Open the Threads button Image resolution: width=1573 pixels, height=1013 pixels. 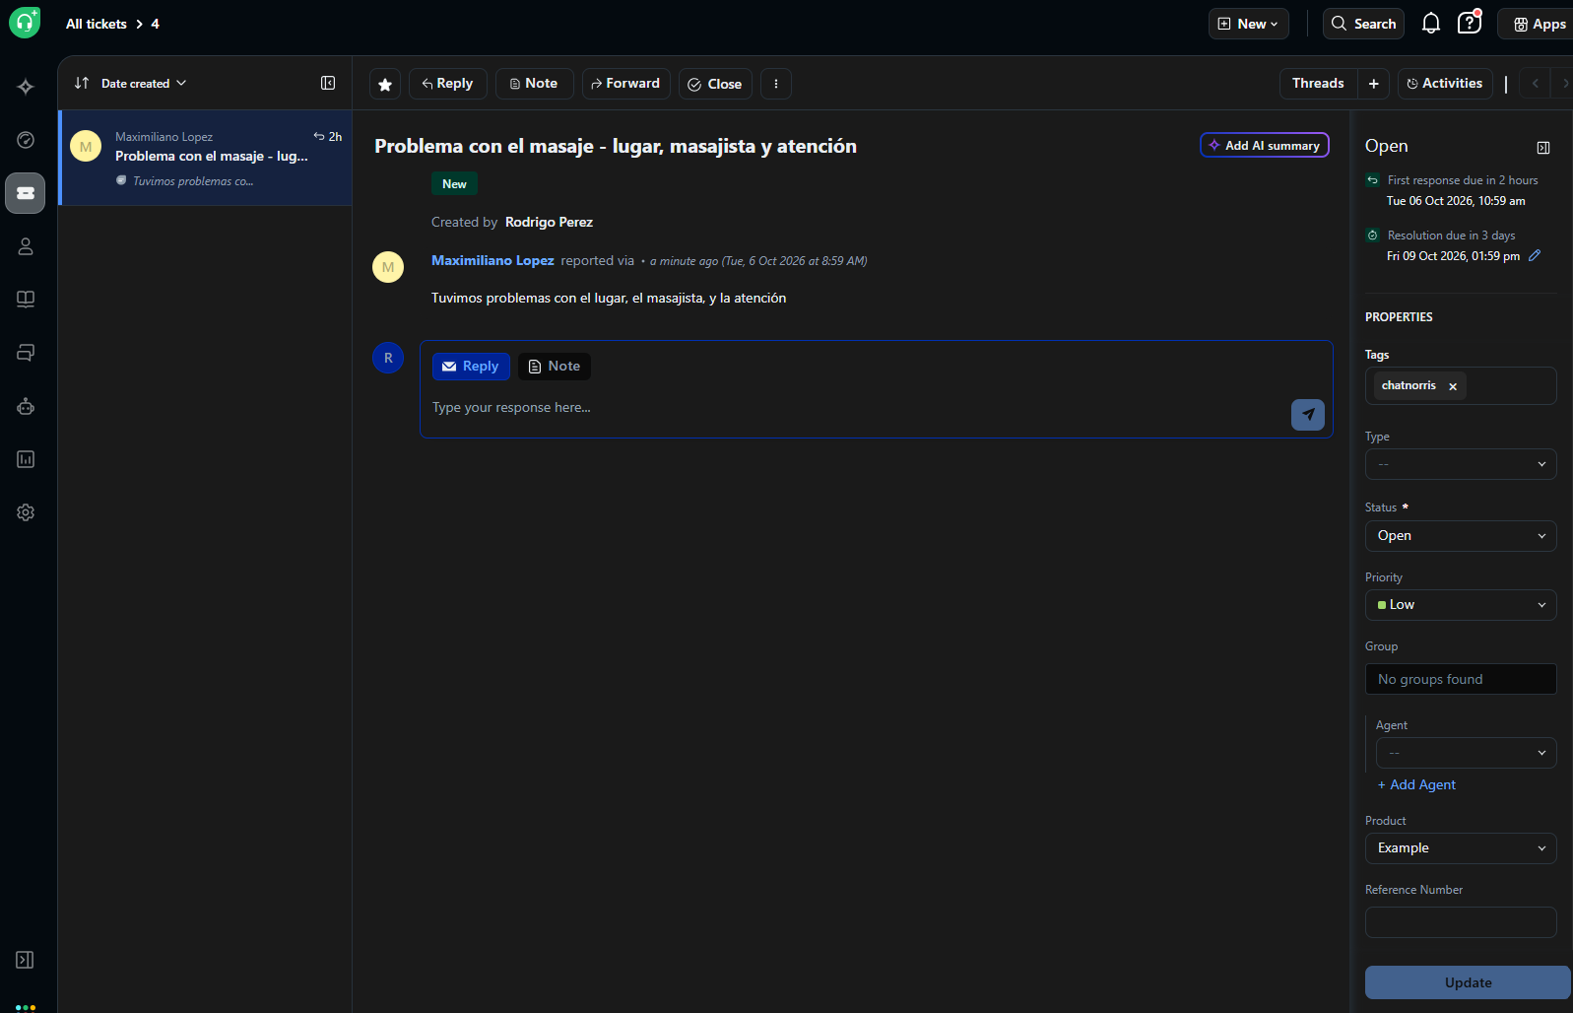coord(1318,84)
